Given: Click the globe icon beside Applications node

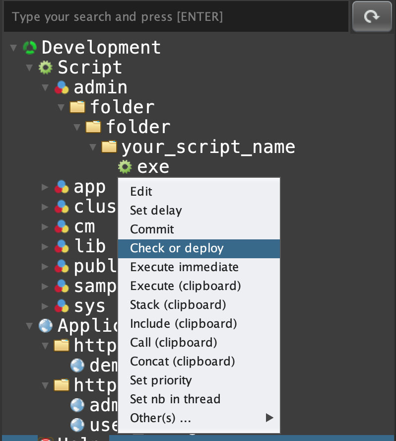Looking at the screenshot, I should coord(46,326).
